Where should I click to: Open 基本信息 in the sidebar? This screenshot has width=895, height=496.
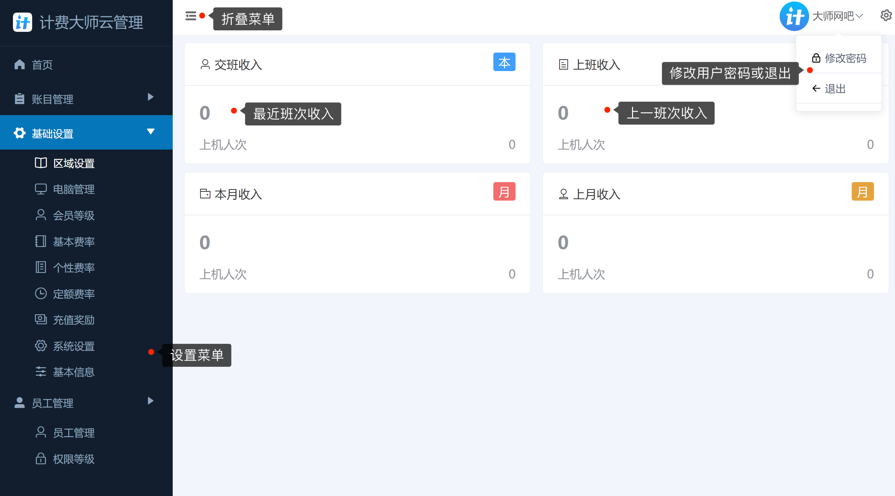tap(86, 372)
